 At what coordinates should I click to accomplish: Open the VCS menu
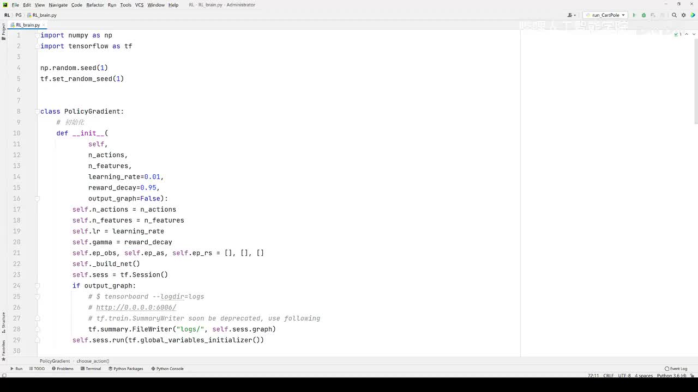(x=139, y=5)
